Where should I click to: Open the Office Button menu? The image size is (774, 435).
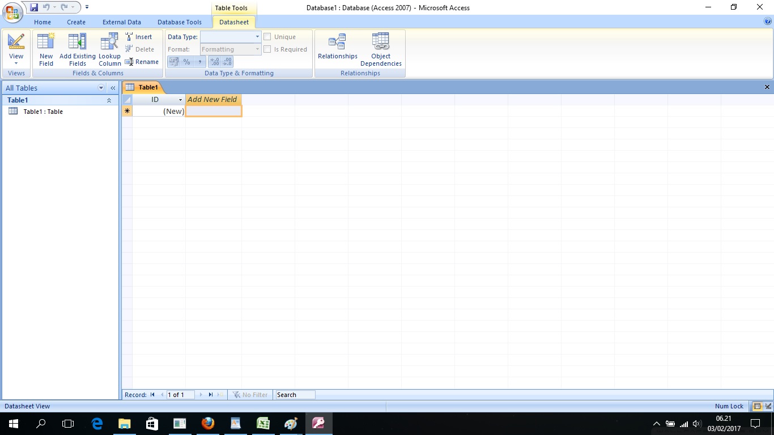[12, 12]
